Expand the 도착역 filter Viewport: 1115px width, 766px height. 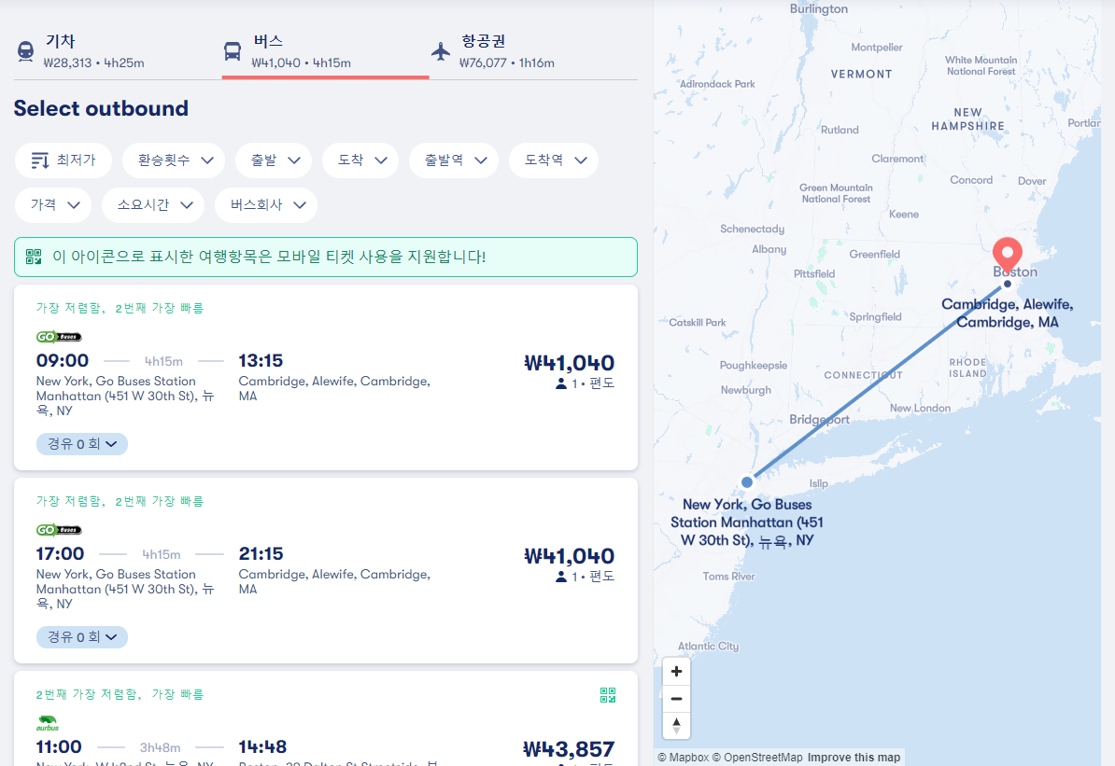click(x=554, y=160)
